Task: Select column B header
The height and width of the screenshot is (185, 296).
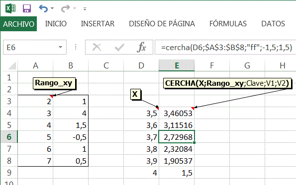Action: coord(71,65)
